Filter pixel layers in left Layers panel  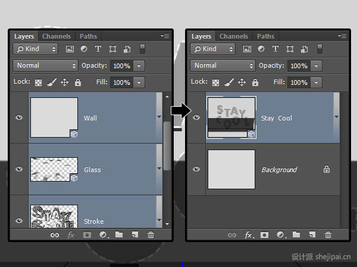[70, 49]
